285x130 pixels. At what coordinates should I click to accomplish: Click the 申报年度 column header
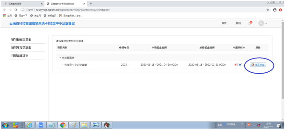(x=124, y=48)
